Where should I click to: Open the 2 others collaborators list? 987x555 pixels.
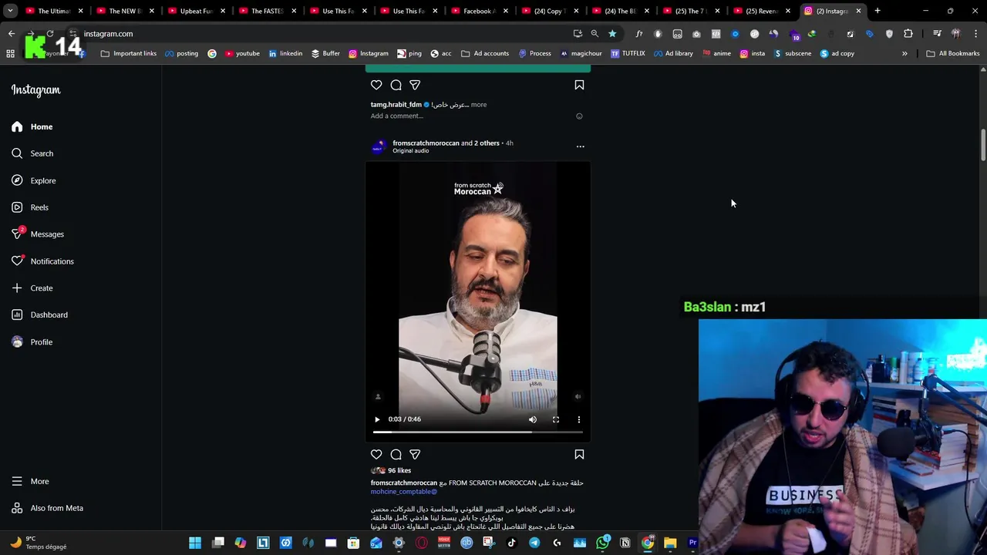[487, 143]
